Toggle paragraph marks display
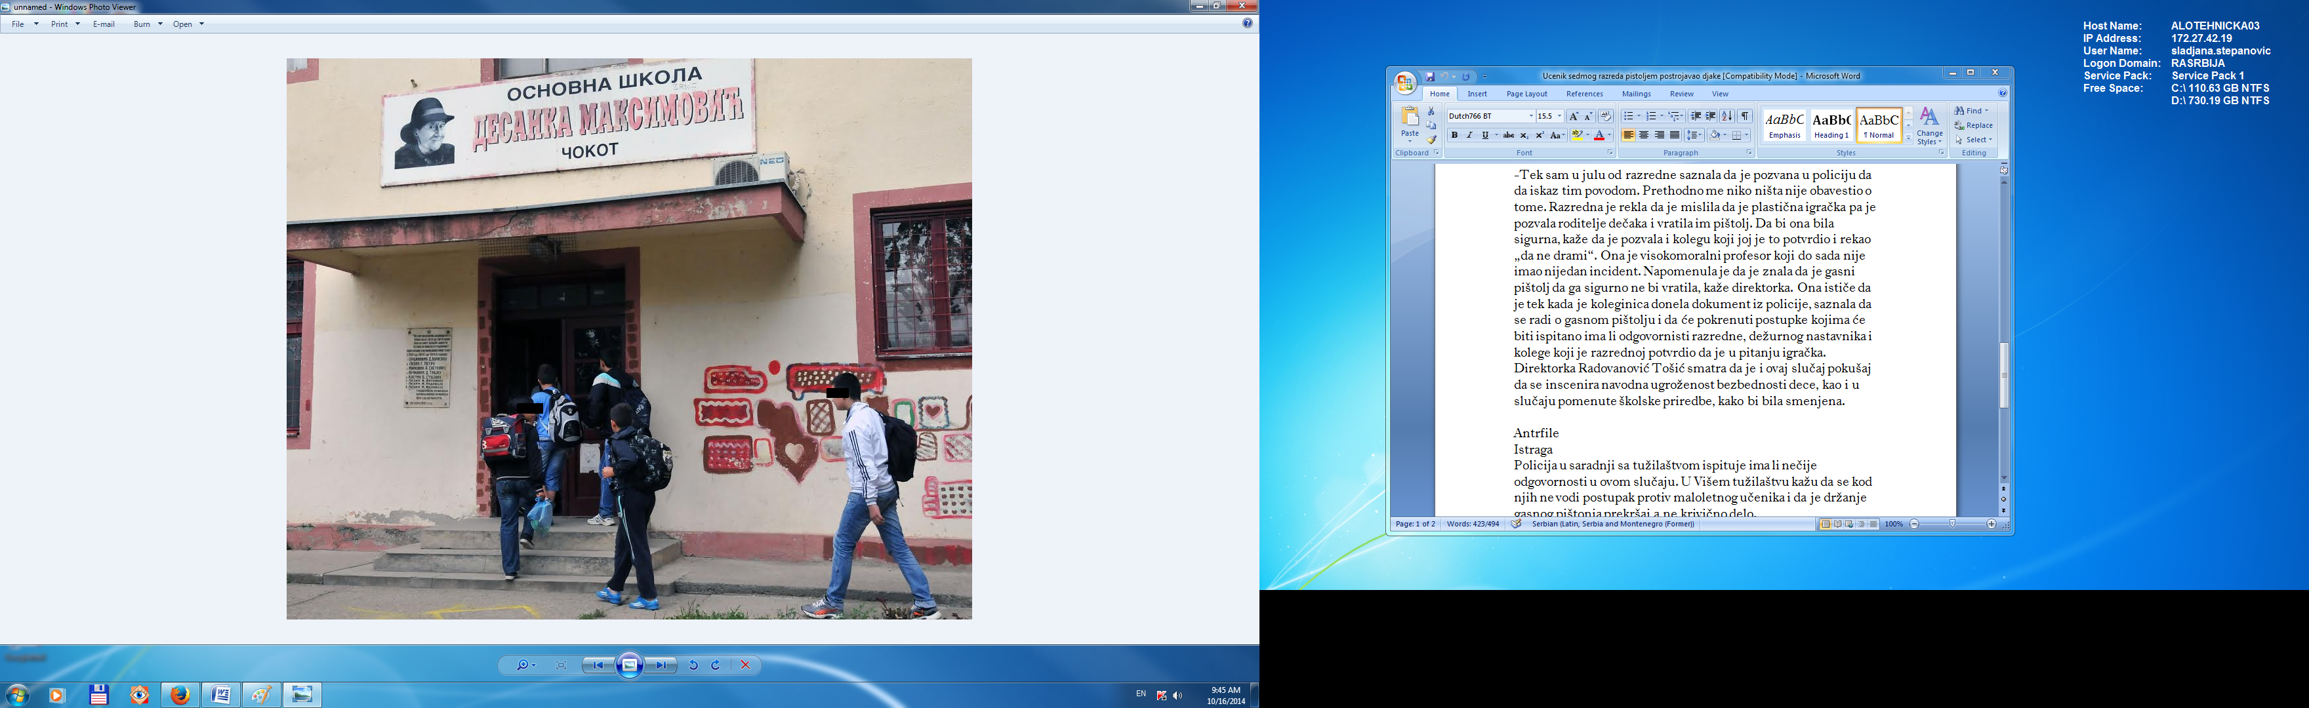The width and height of the screenshot is (2309, 708). click(1744, 117)
